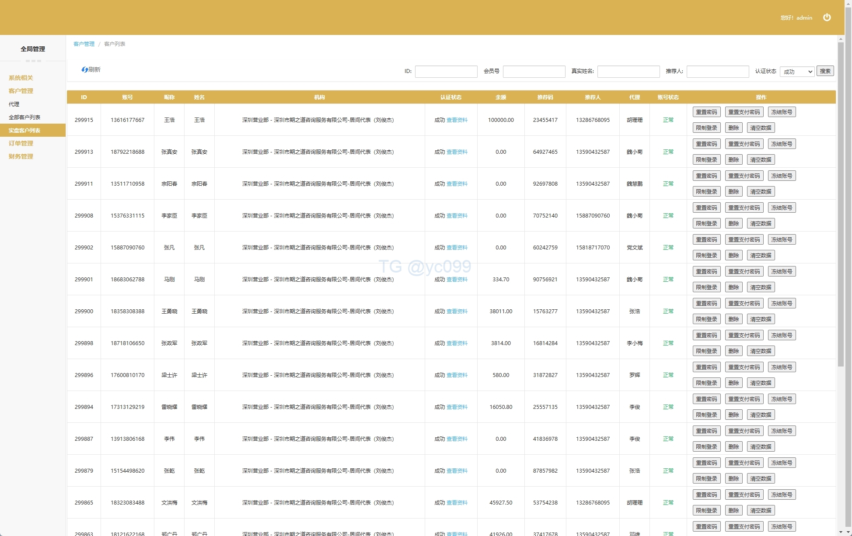Expand 订单管理 sidebar section
852x536 pixels.
[x=21, y=143]
